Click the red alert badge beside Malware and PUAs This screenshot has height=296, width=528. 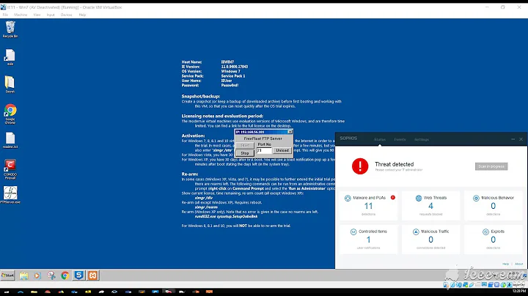[392, 197]
